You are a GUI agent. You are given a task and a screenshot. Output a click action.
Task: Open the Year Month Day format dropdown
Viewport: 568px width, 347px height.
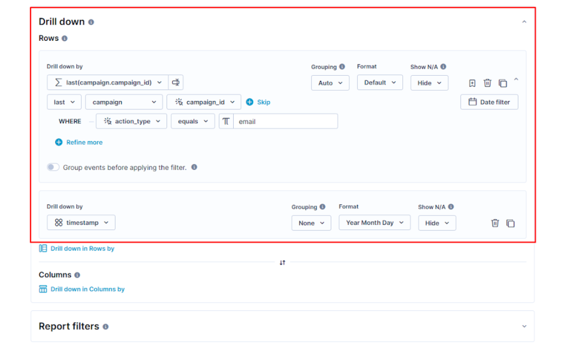(x=375, y=223)
